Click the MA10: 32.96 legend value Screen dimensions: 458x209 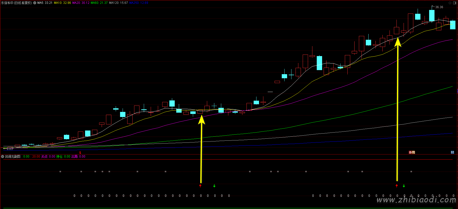click(x=62, y=3)
